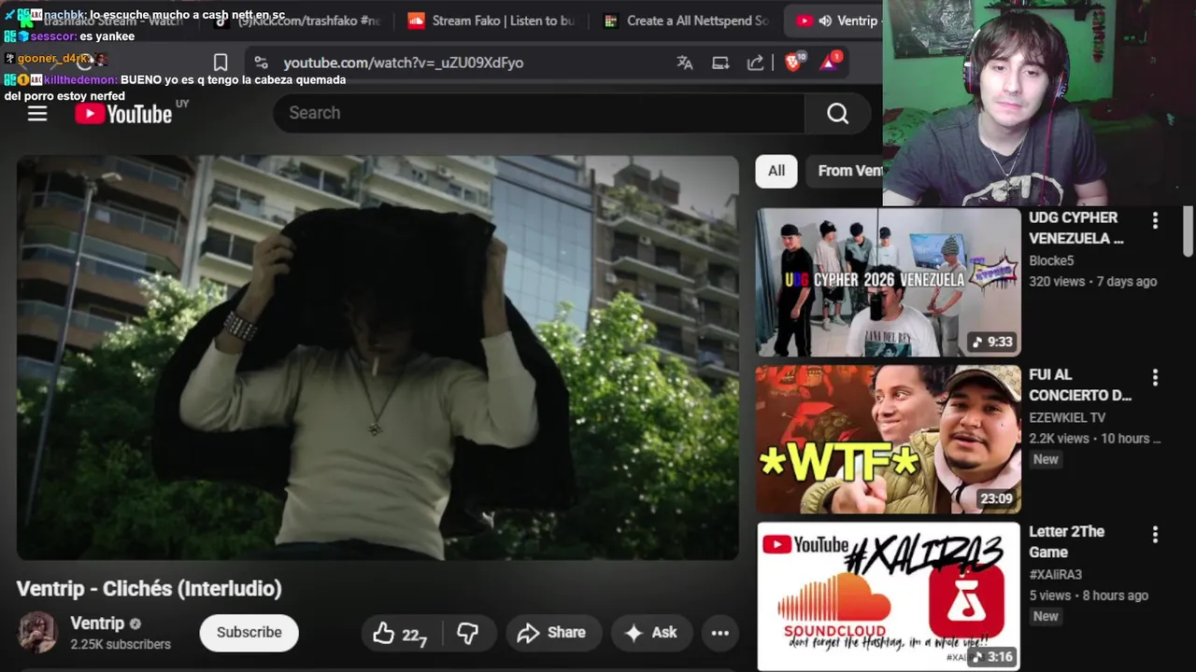Viewport: 1196px width, 672px height.
Task: Open the *WTF* concert video thumbnail
Action: tap(888, 439)
